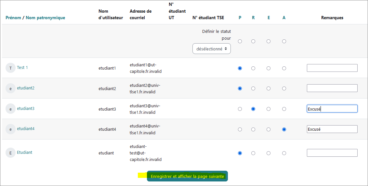Set all unselected students to P
Image resolution: width=368 pixels, height=186 pixels.
(x=240, y=41)
